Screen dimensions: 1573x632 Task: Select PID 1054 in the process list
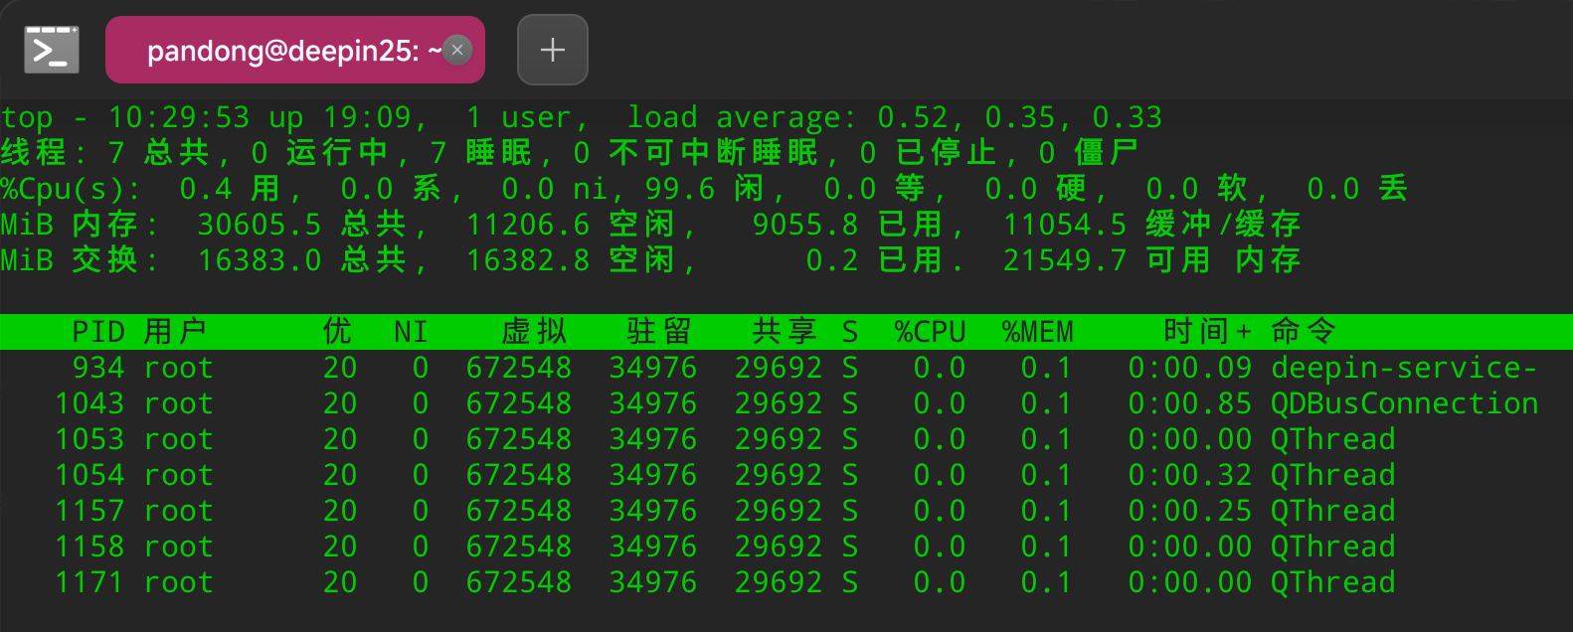pyautogui.click(x=786, y=475)
